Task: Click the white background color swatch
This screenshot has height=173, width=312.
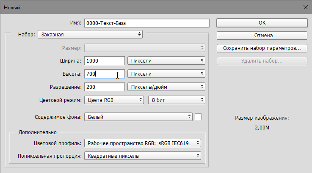Action: coord(198,117)
